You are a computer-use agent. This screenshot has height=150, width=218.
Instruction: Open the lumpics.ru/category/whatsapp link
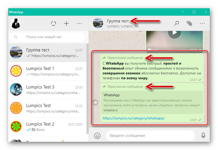coord(134,118)
